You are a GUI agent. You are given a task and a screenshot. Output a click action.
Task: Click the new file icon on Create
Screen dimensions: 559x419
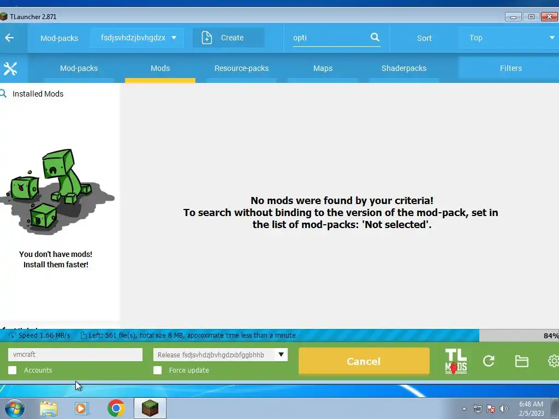point(207,38)
